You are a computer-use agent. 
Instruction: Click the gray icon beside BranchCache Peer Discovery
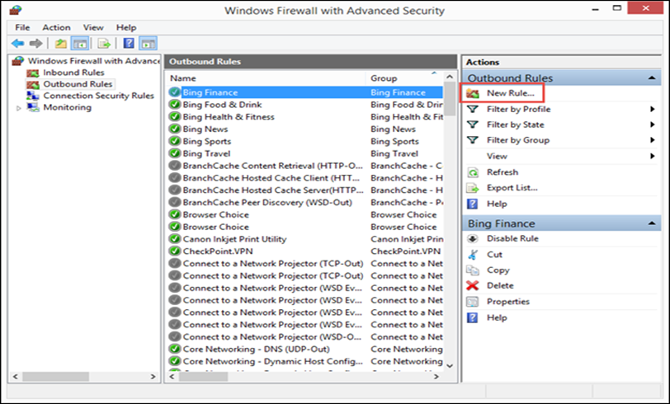[x=174, y=202]
